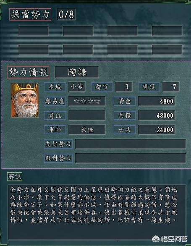Click the 兵糧 value 48000

(x=157, y=115)
